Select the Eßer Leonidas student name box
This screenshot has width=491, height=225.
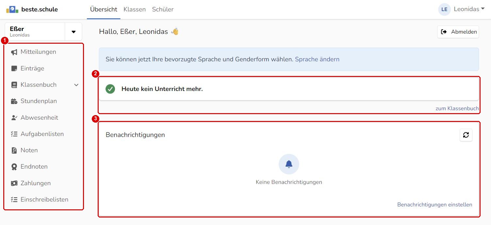[35, 32]
